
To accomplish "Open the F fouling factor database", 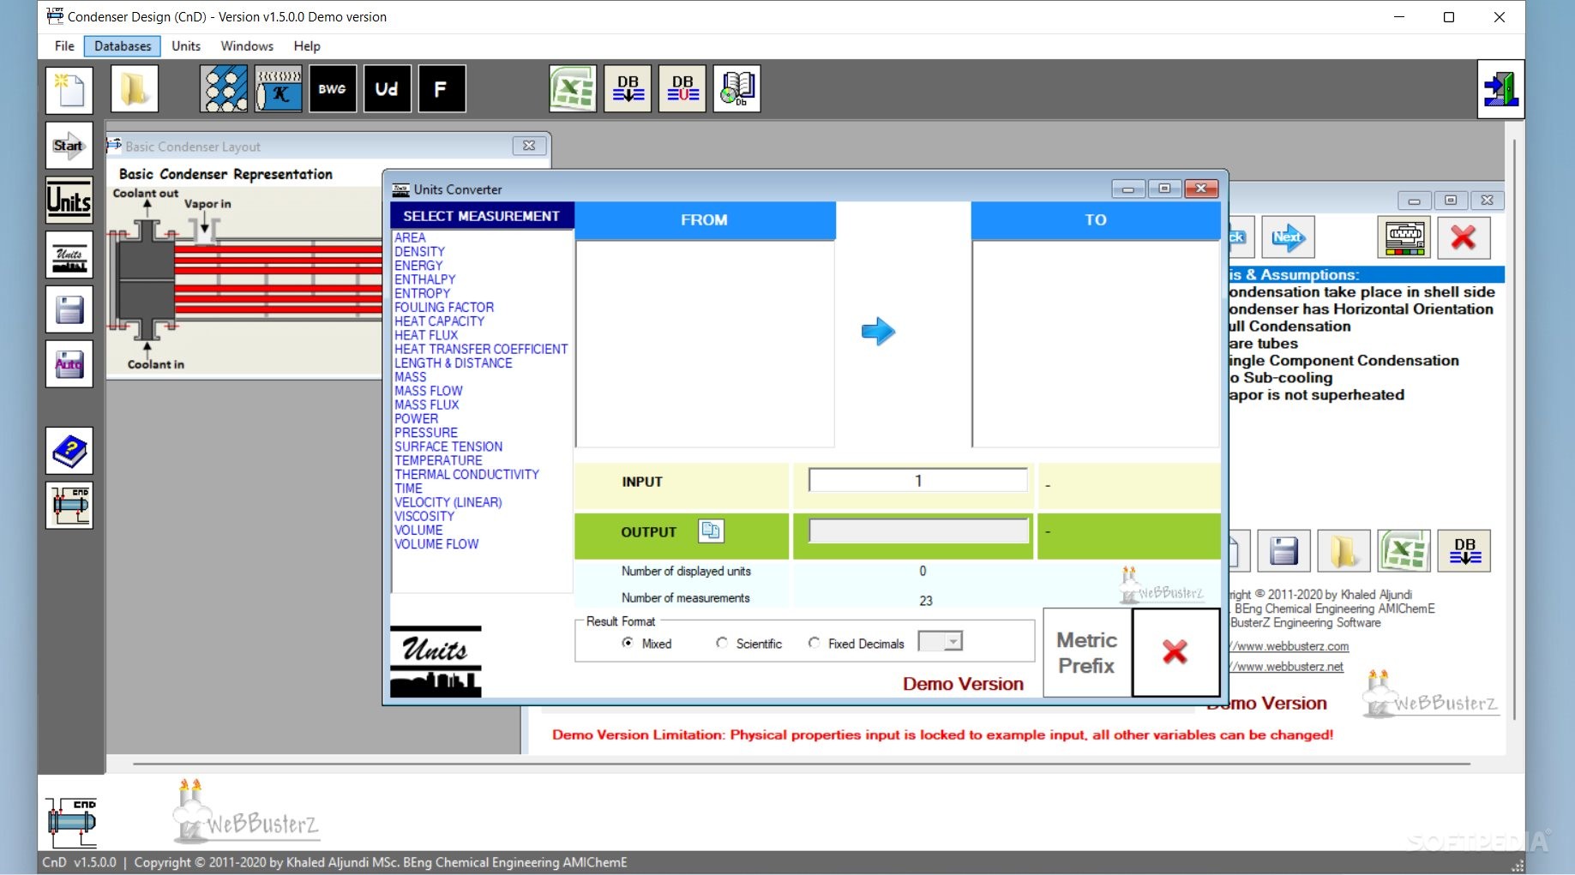I will pos(442,89).
